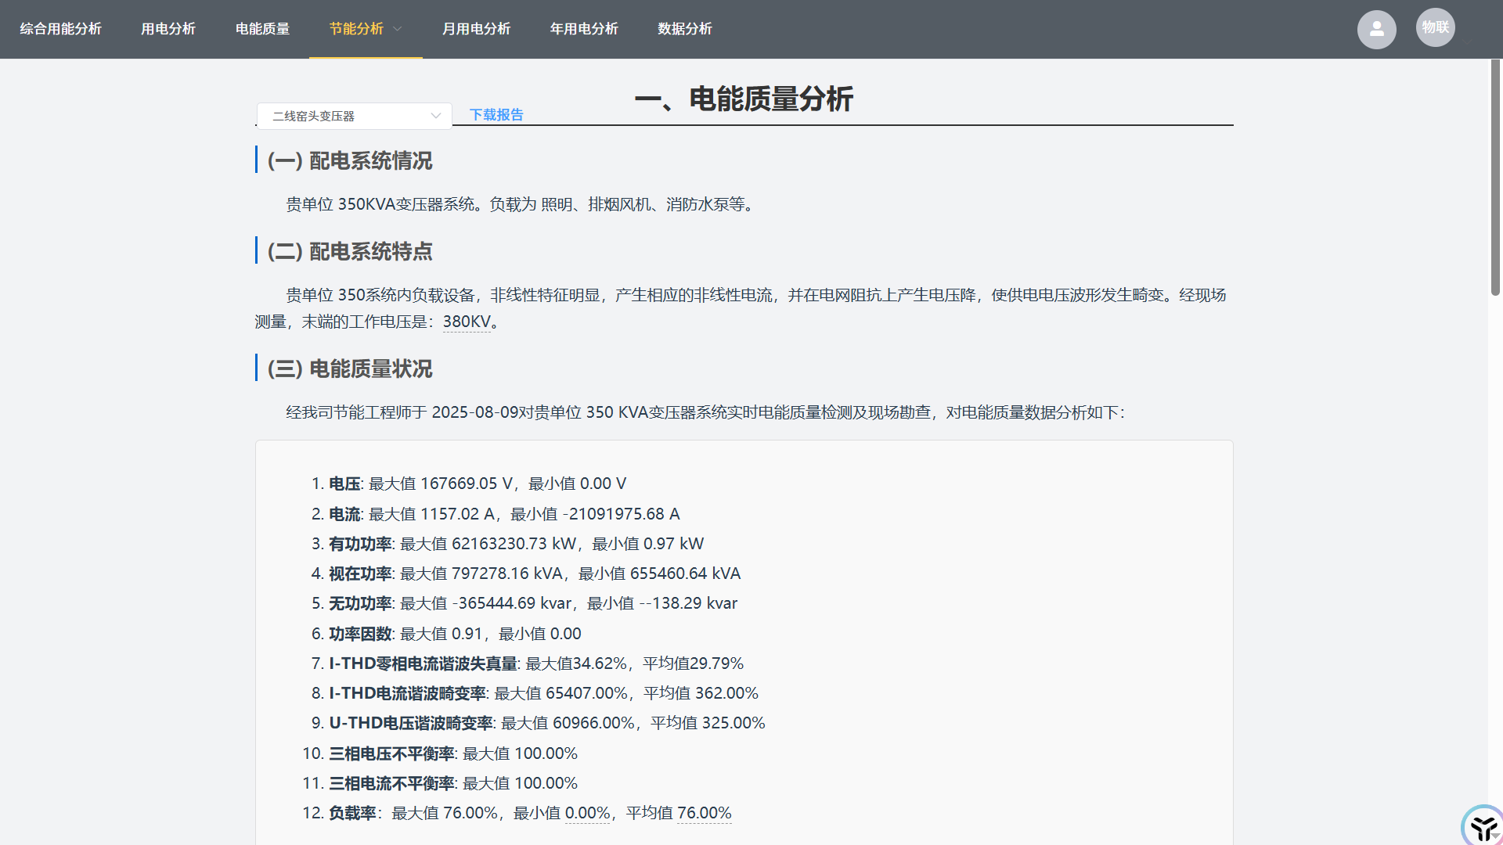Screen dimensions: 1503x845
Task: Click the 下载报告 download link
Action: pyautogui.click(x=496, y=115)
